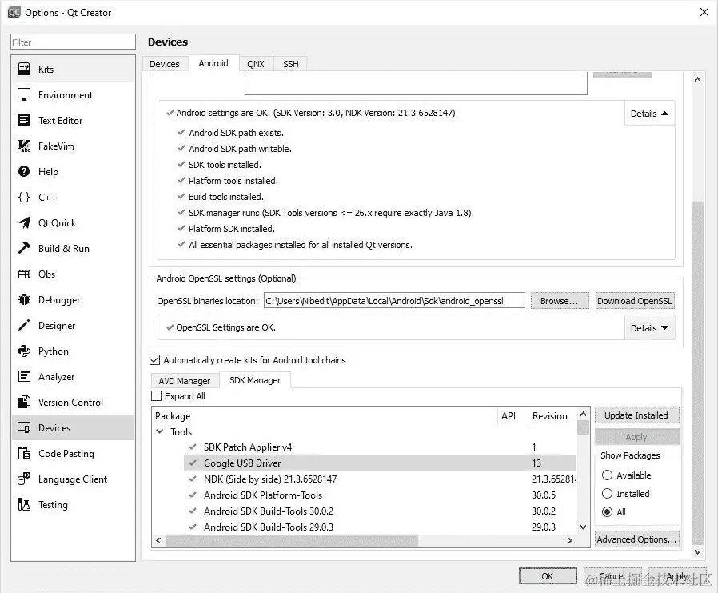Switch to the QNX tab

click(256, 64)
